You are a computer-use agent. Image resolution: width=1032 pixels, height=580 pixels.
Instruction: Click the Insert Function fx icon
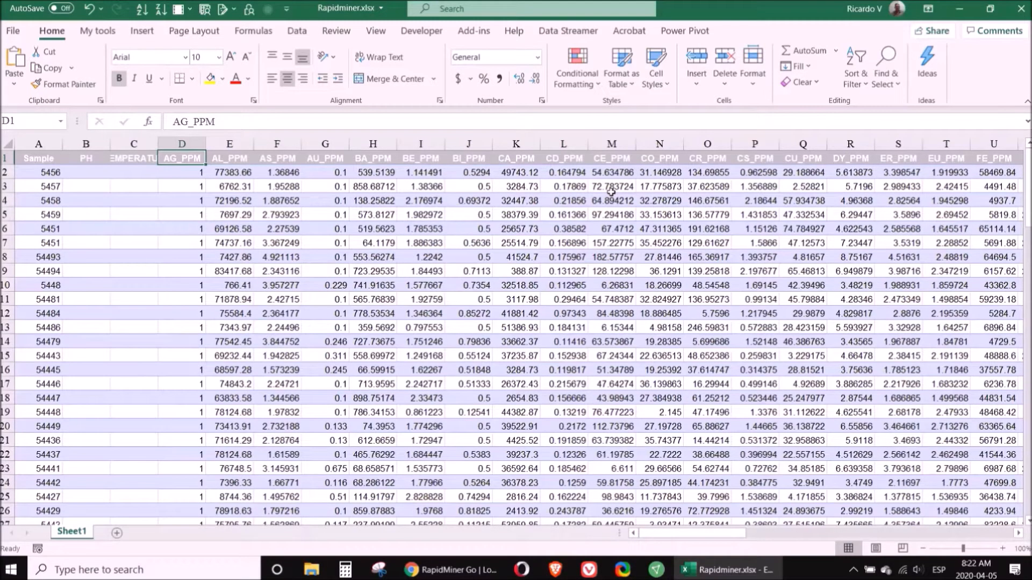point(148,121)
